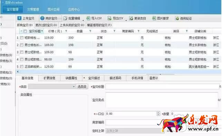Image resolution: width=222 pixels, height=136 pixels.
Task: Click the 导入CSV import icon
Action: tap(88, 18)
